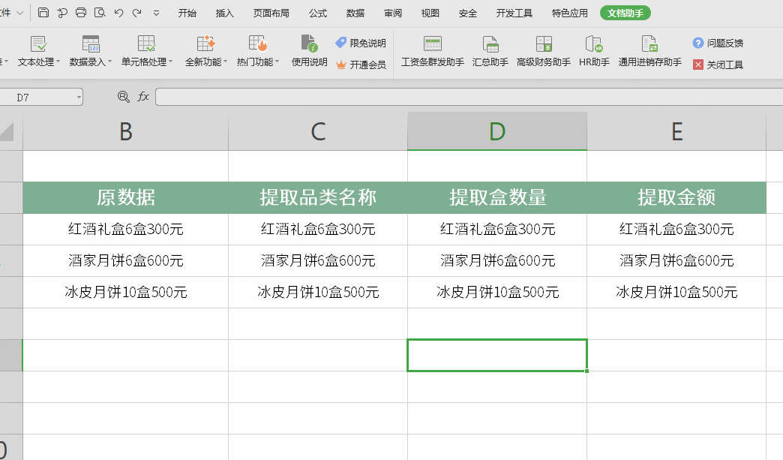Click the 原数据 header cell

[x=126, y=198]
